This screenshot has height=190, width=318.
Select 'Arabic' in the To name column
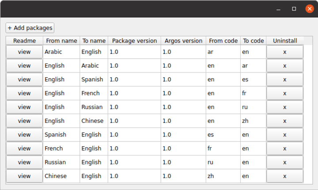tap(94, 66)
